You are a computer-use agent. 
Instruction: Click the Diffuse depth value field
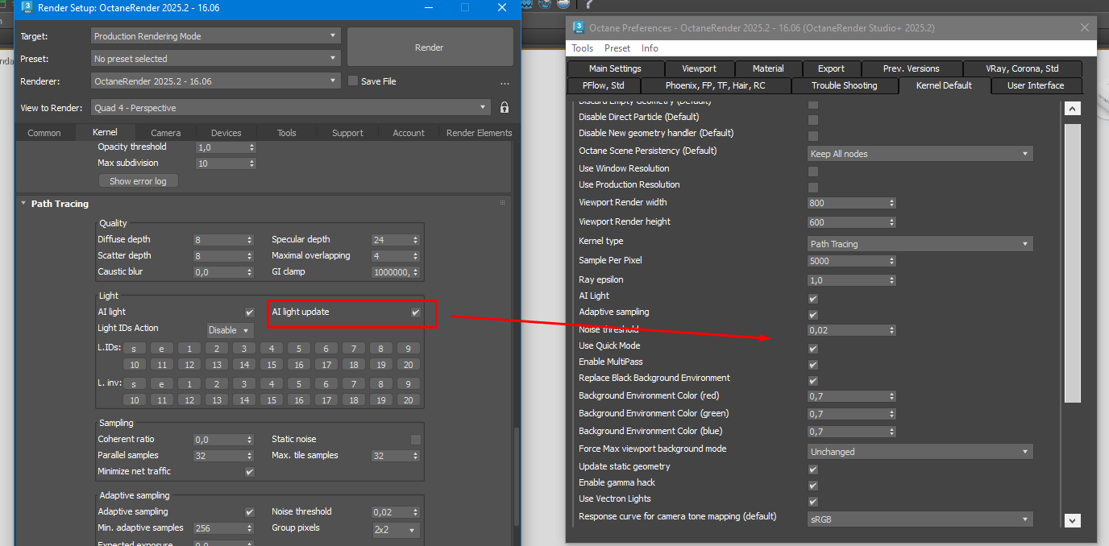click(x=219, y=240)
